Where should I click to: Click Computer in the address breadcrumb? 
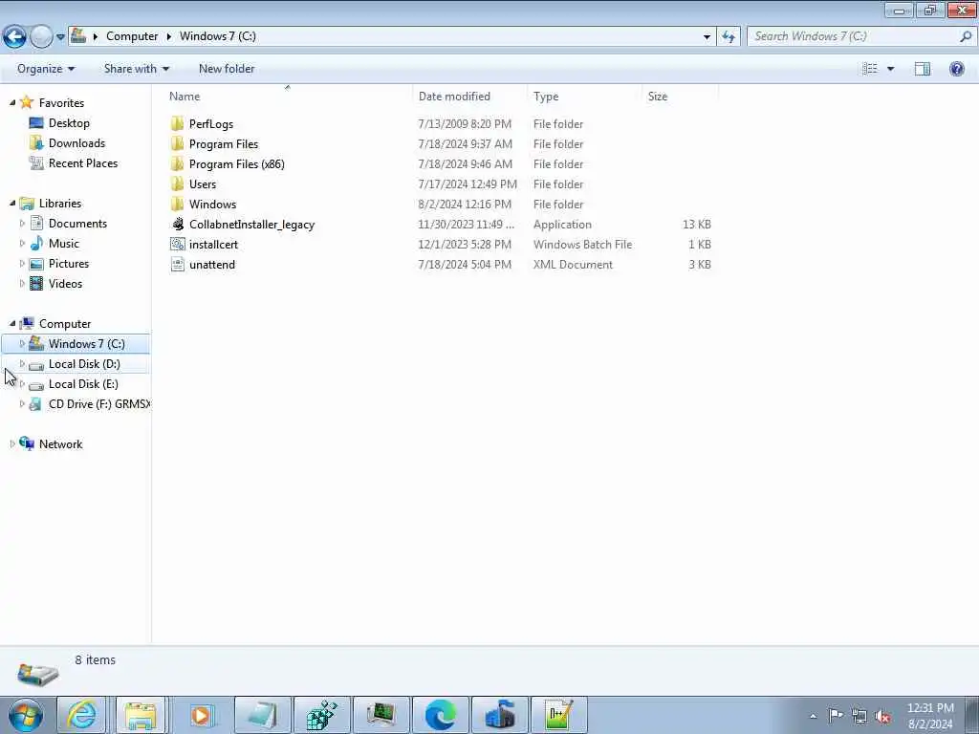(132, 36)
